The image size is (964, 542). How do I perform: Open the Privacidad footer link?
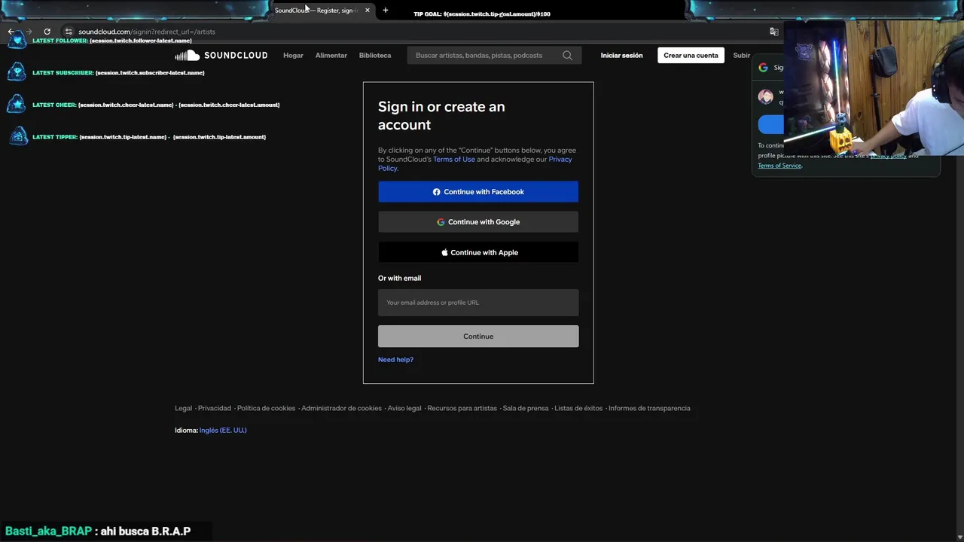[215, 408]
